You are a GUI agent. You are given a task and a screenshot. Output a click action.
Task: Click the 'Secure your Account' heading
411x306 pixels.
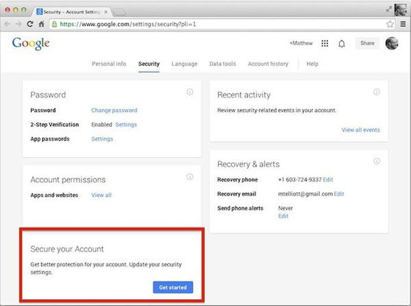(67, 249)
